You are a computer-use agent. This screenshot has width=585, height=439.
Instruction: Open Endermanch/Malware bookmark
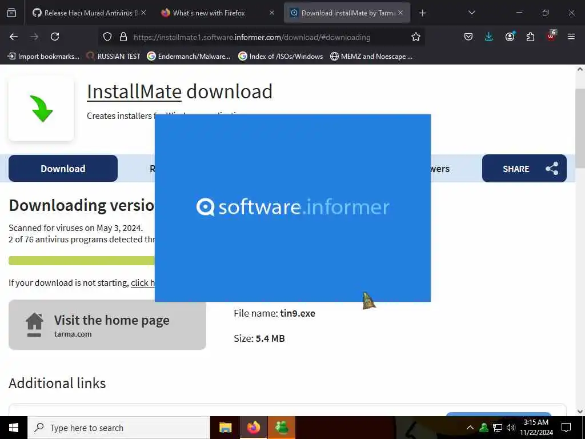(x=189, y=57)
